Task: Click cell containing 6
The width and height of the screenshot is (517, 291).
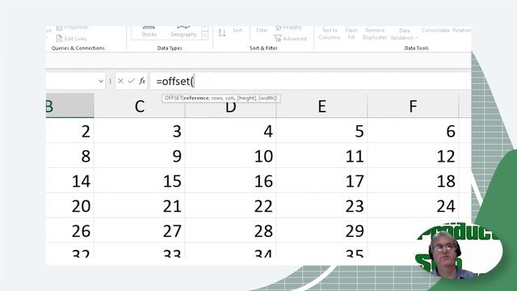Action: (x=413, y=131)
